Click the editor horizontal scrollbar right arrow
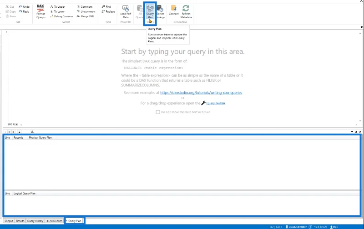 tap(356, 124)
